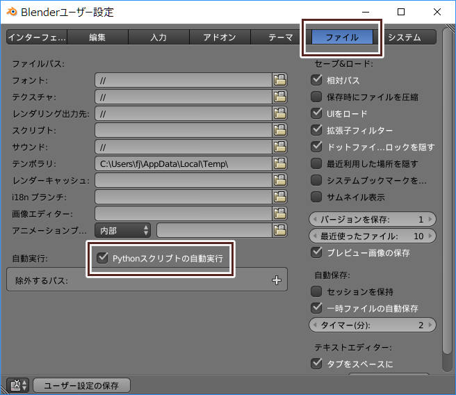Switch to 入力 tab

coord(158,38)
